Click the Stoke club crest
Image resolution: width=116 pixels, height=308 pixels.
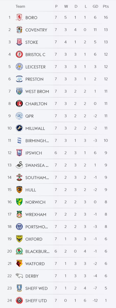click(19, 42)
